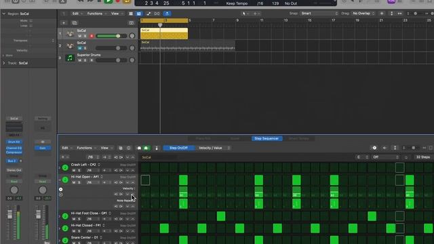Click the Hi-Hat Foot Close green row icon
The height and width of the screenshot is (244, 434).
pyautogui.click(x=65, y=216)
